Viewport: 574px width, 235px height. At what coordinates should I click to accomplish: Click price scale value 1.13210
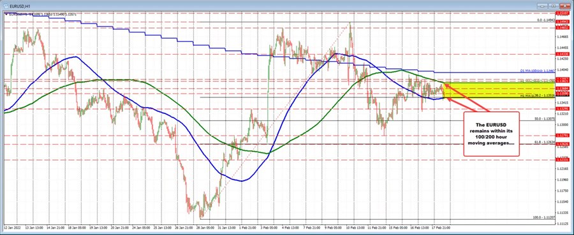(x=563, y=113)
